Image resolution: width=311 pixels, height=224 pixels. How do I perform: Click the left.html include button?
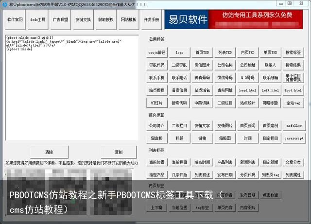pyautogui.click(x=270, y=90)
